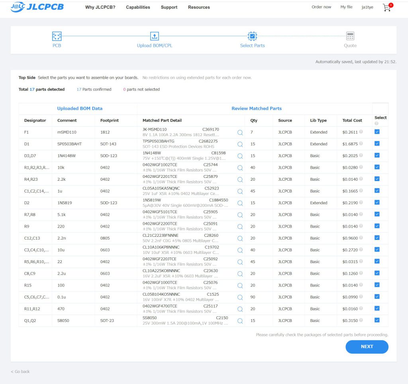Viewport: 408px width, 384px height.
Task: Expand the Resources menu
Action: pyautogui.click(x=199, y=7)
